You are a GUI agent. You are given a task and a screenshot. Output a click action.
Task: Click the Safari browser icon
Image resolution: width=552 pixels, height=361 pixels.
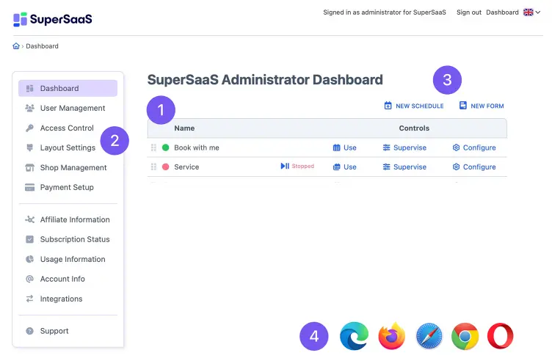(x=429, y=336)
